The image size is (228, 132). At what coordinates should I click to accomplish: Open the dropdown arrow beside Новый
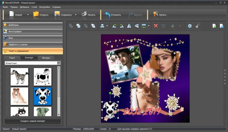click(x=28, y=15)
